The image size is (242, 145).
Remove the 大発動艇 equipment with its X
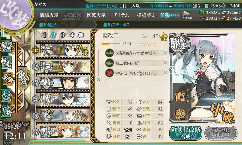(x=165, y=53)
